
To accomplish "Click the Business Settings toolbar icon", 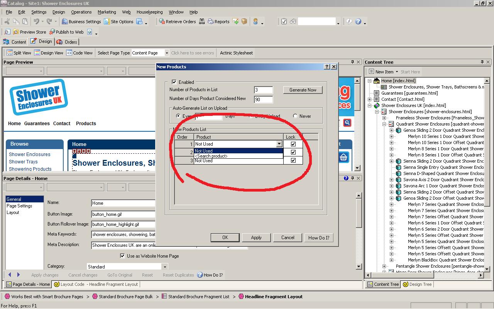I will [x=81, y=22].
